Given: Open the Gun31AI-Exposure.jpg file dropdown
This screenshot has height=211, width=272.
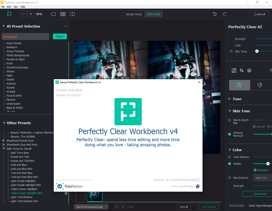Looking at the screenshot, I should (91, 207).
